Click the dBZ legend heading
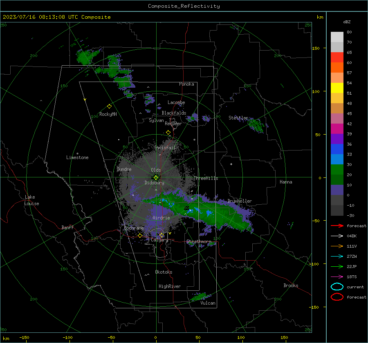The height and width of the screenshot is (343, 368). [347, 22]
